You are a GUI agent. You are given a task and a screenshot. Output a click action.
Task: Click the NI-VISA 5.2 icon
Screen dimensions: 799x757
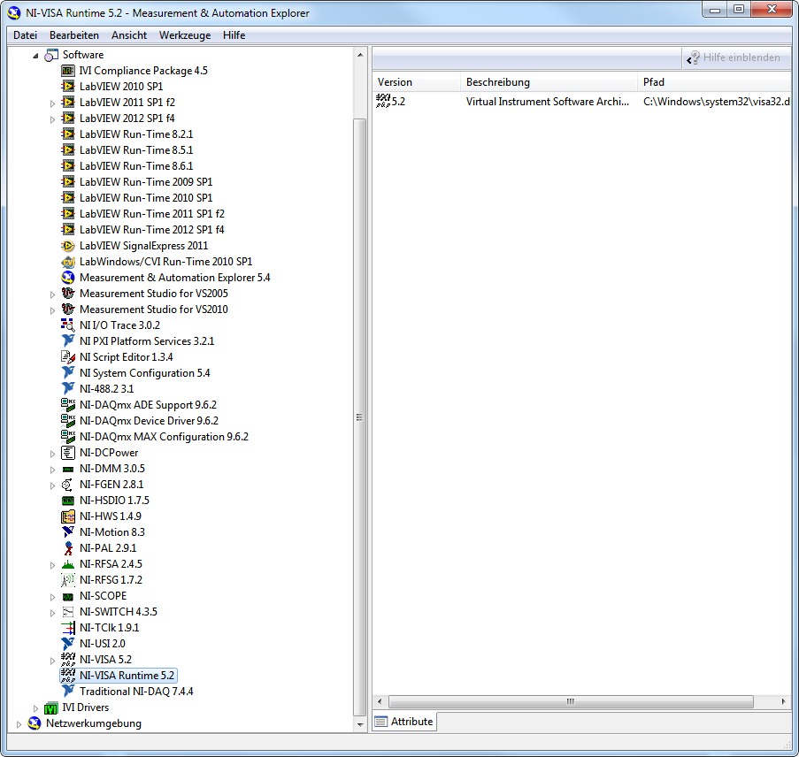click(x=68, y=660)
